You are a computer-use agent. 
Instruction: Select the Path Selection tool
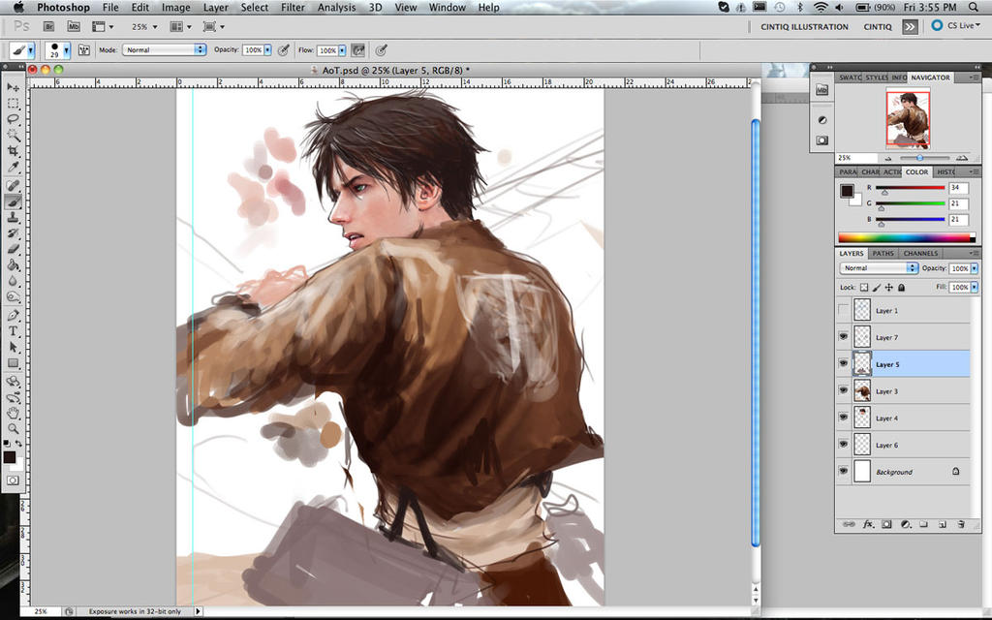click(x=13, y=348)
